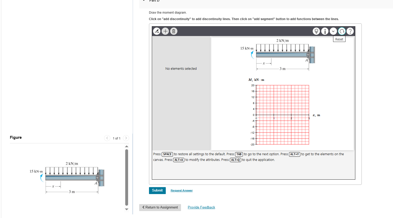Click the left arrow on the Figure pager

pyautogui.click(x=107, y=138)
